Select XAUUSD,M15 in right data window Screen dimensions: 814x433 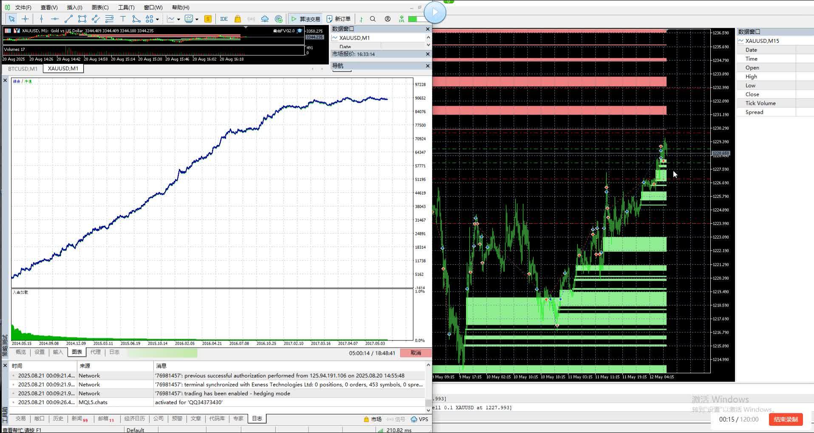[x=762, y=41]
